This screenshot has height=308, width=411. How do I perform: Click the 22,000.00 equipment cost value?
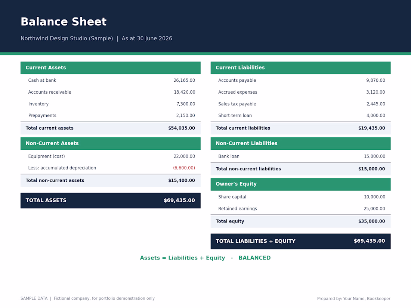pos(184,156)
